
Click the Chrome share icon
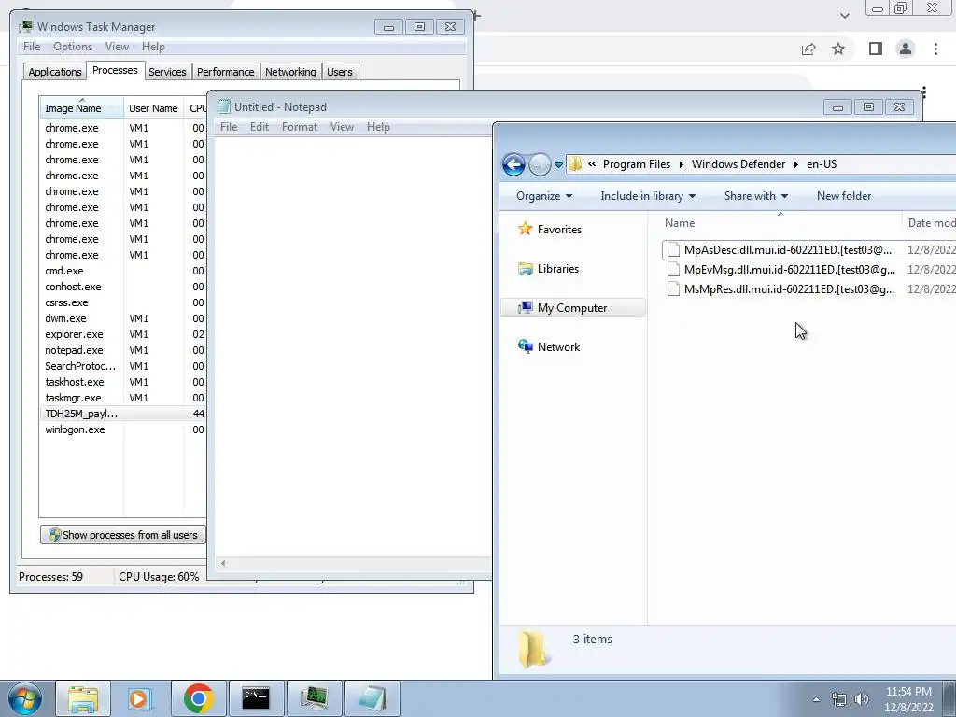[x=808, y=49]
